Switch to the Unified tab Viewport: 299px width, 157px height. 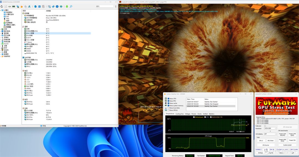pyautogui.click(x=205, y=114)
